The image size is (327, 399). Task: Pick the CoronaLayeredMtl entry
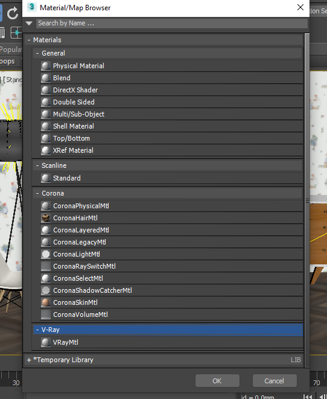click(171, 230)
